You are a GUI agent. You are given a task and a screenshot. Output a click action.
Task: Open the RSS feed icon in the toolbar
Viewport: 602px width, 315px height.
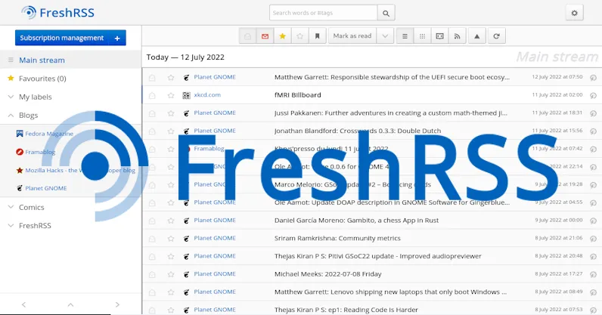(457, 36)
